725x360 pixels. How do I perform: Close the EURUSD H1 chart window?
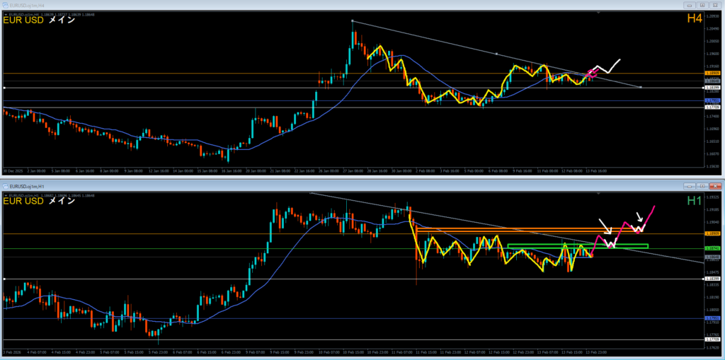click(x=715, y=186)
